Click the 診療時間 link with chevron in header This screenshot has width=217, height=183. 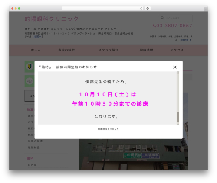pos(186,40)
